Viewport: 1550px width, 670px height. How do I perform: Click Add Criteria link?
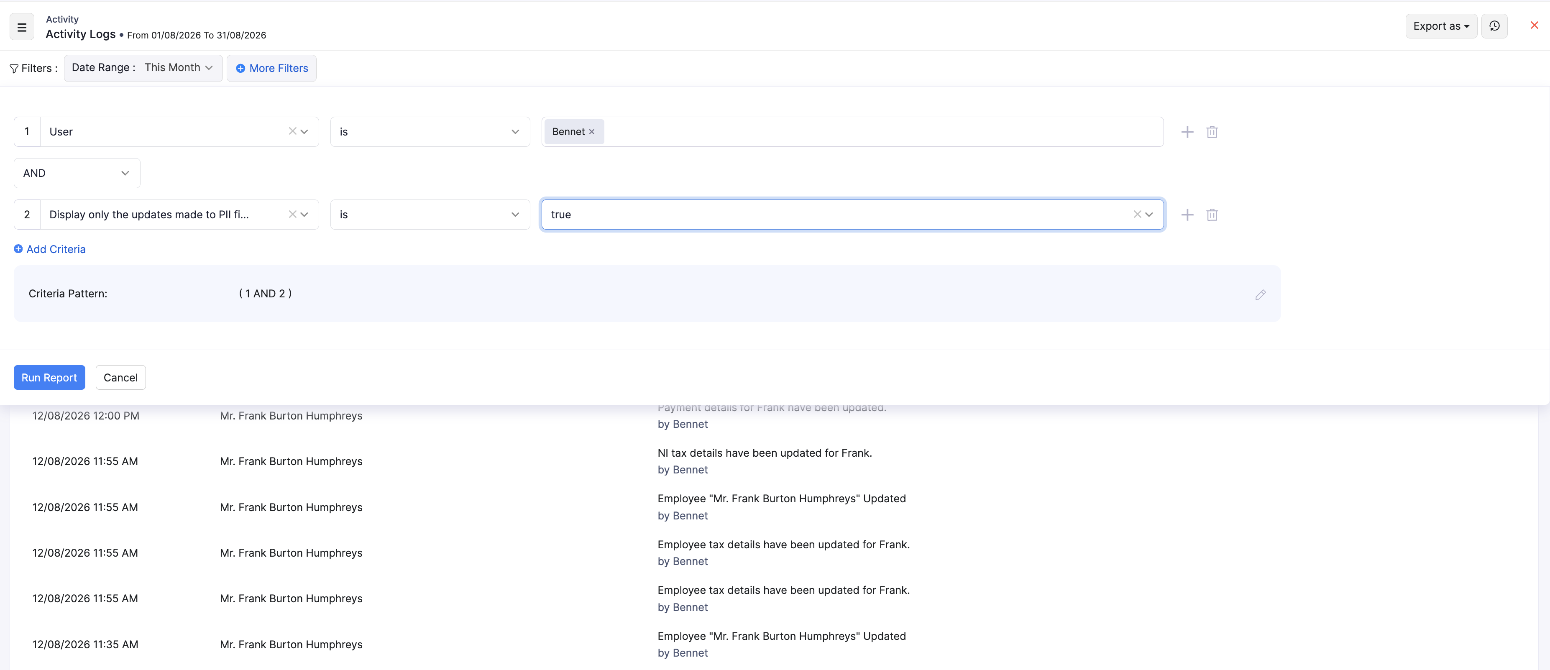tap(49, 249)
